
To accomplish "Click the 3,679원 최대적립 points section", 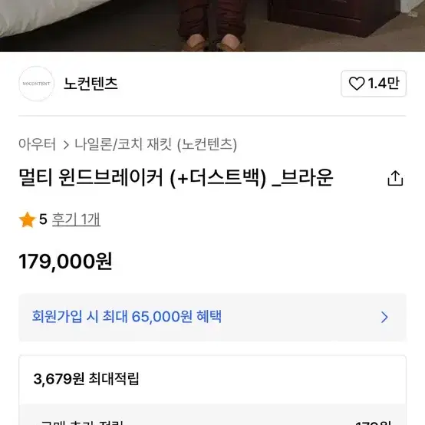I will click(212, 379).
